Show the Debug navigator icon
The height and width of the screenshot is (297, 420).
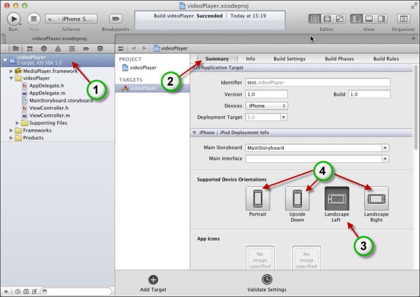[x=72, y=49]
